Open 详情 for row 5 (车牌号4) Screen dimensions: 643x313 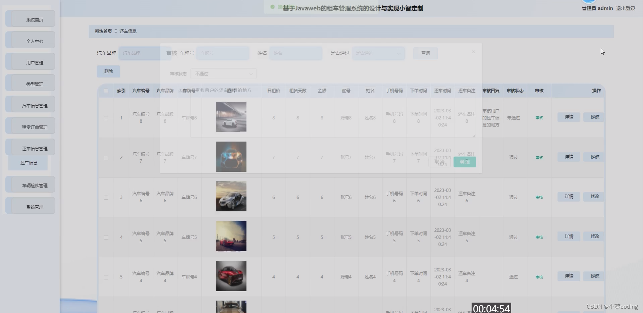click(x=569, y=276)
